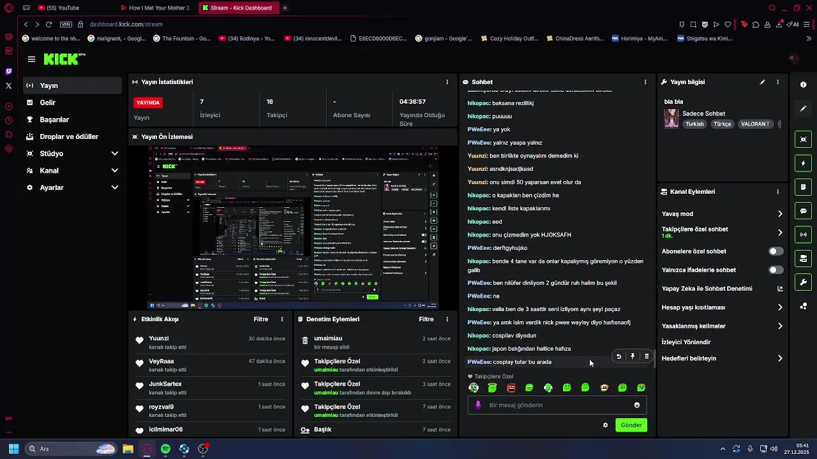Screen dimensions: 817x459
Task: Enable Yalnızca ifadelerle sohbet toggle
Action: click(x=776, y=270)
